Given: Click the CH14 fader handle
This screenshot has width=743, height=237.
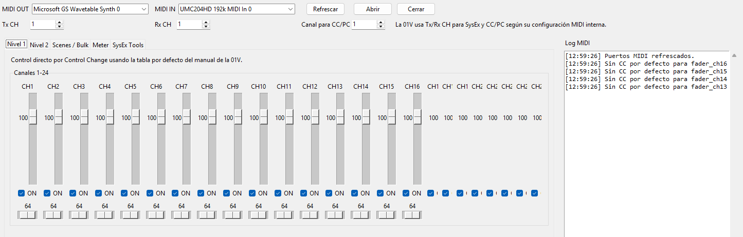Looking at the screenshot, I should pos(366,117).
